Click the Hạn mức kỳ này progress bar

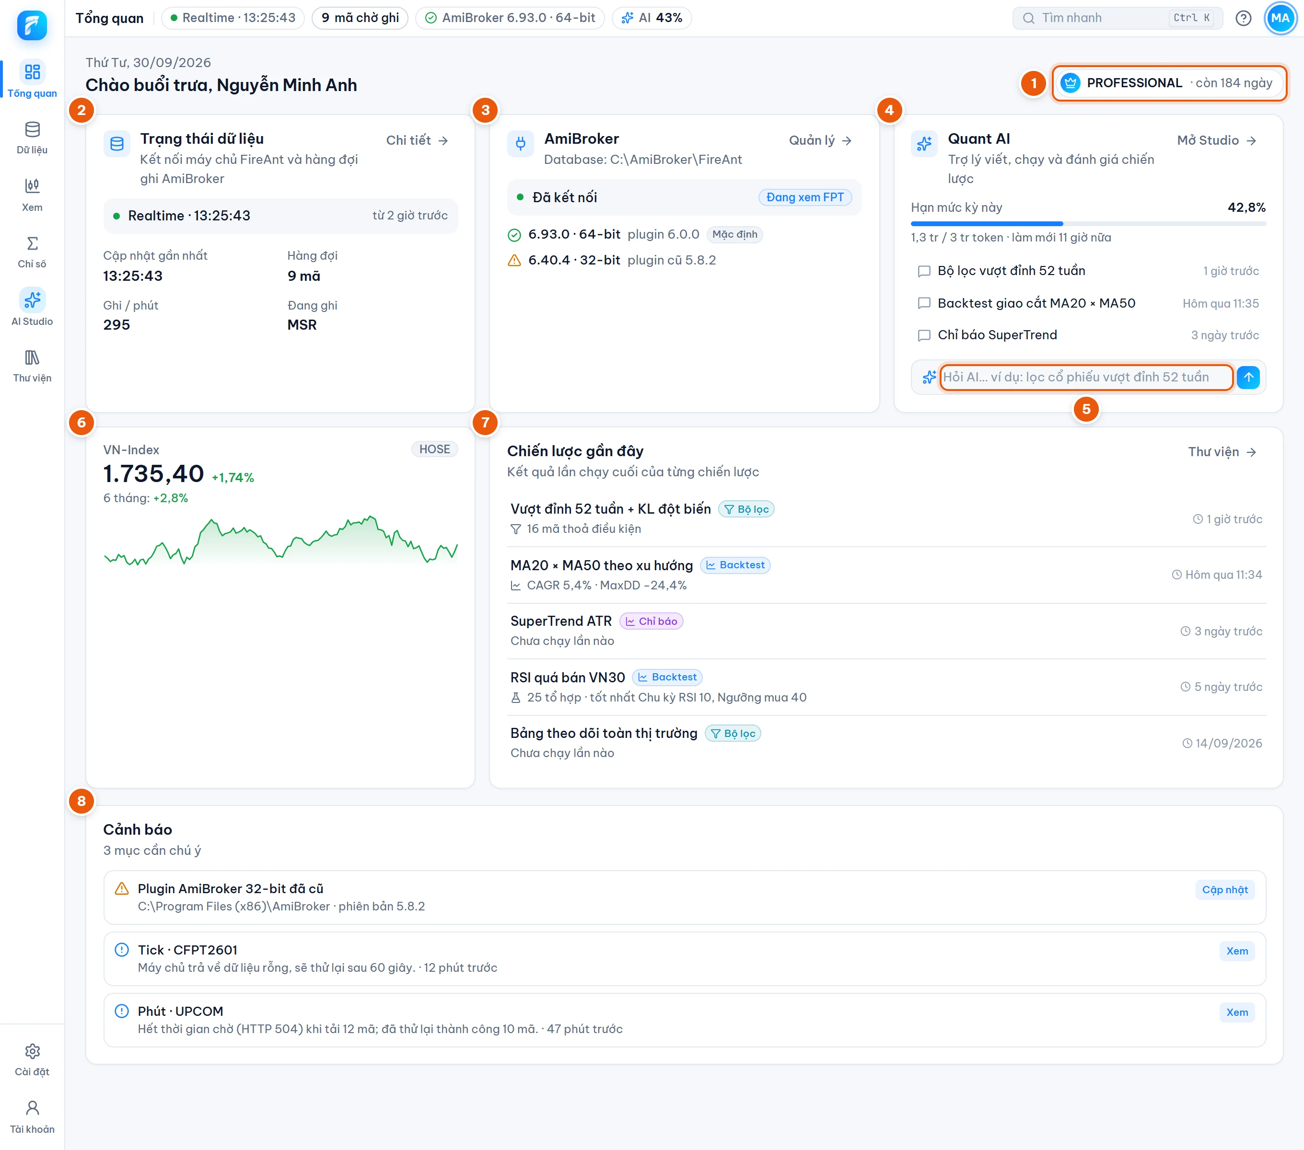click(x=1088, y=224)
